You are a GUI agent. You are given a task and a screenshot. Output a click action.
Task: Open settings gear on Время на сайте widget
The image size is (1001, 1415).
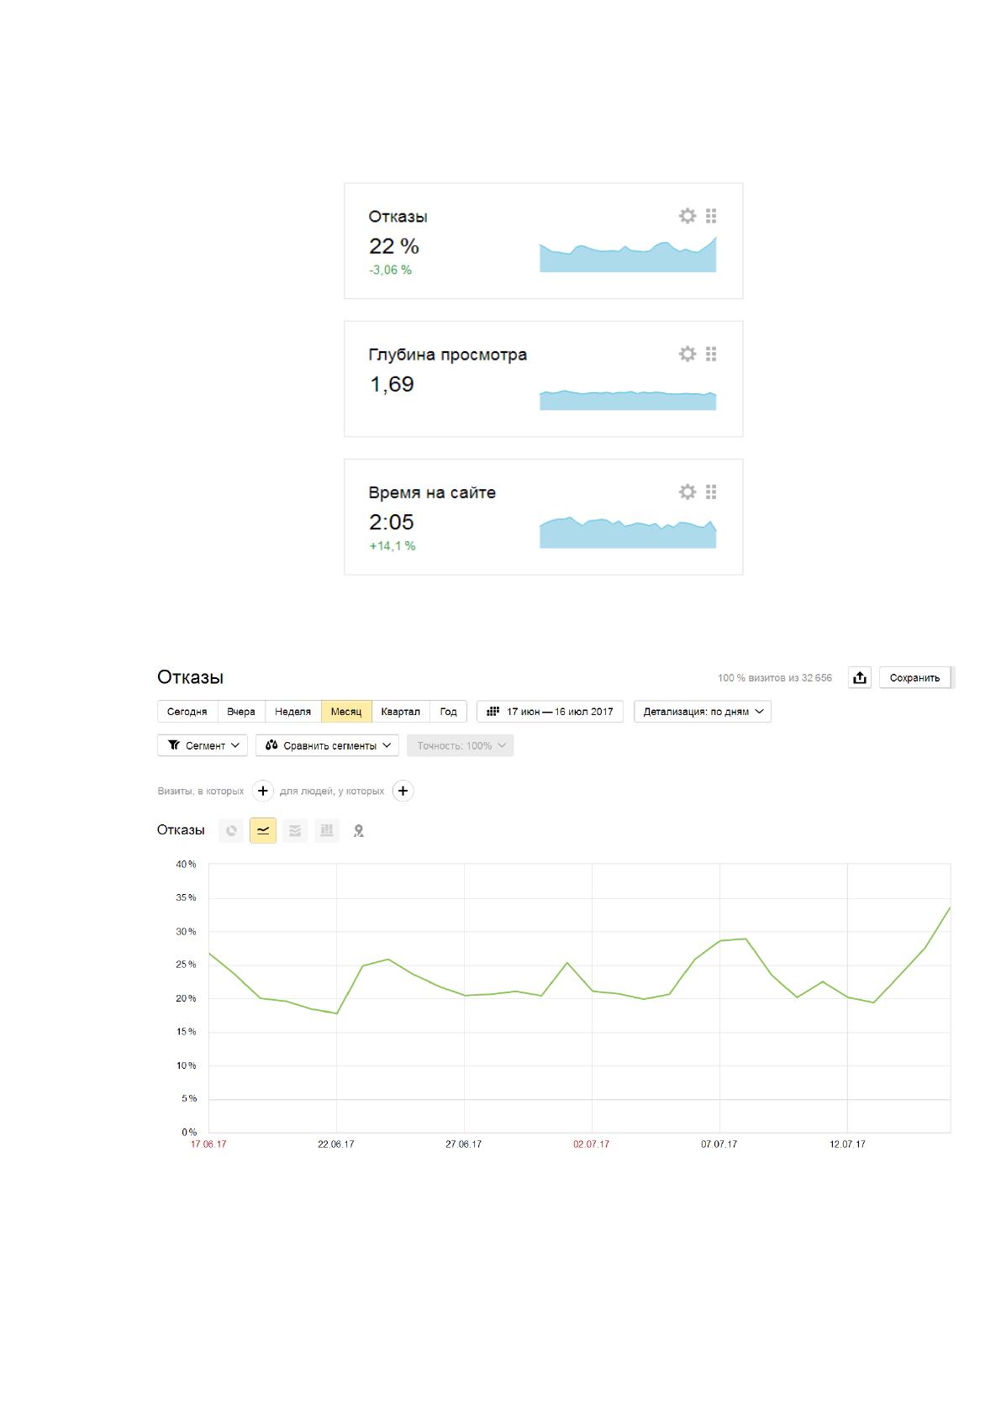(x=688, y=492)
